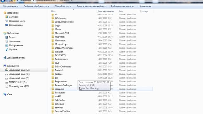Sort by the Имя column header
Image resolution: width=203 pixels, height=114 pixels.
point(53,11)
